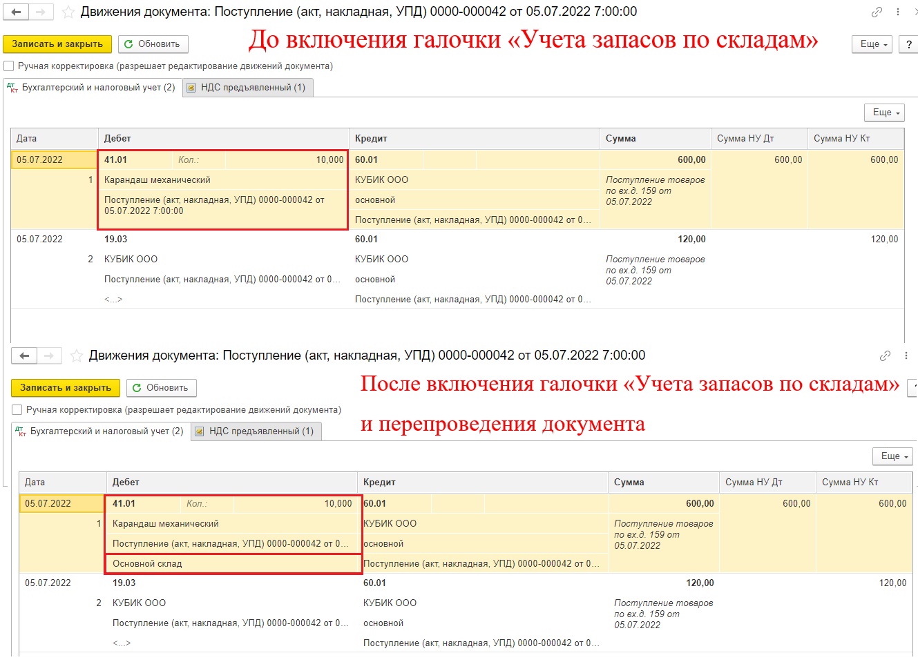Screen dimensions: 918x662
Task: Open the three-dot menu in lower window
Action: (x=906, y=356)
